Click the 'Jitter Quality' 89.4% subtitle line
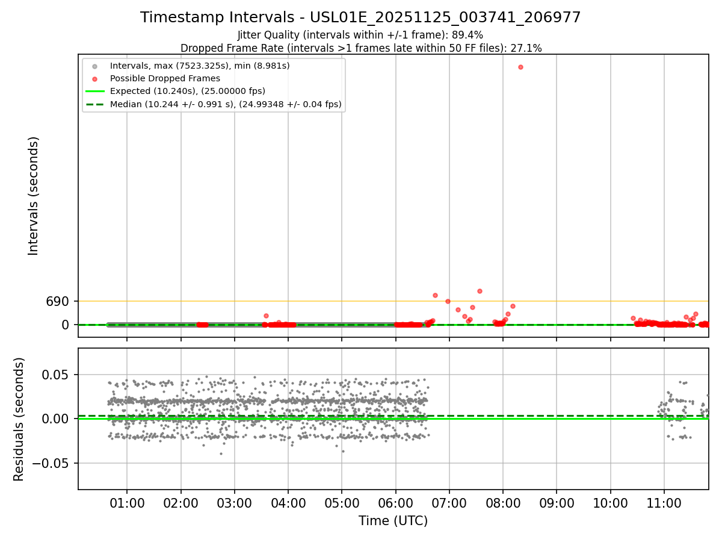 pos(360,36)
